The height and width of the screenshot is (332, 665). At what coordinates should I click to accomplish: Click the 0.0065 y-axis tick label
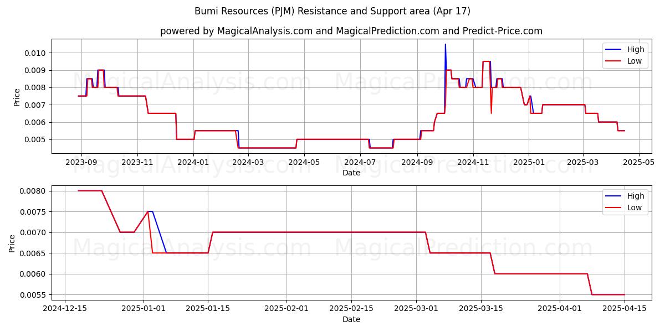tap(34, 253)
